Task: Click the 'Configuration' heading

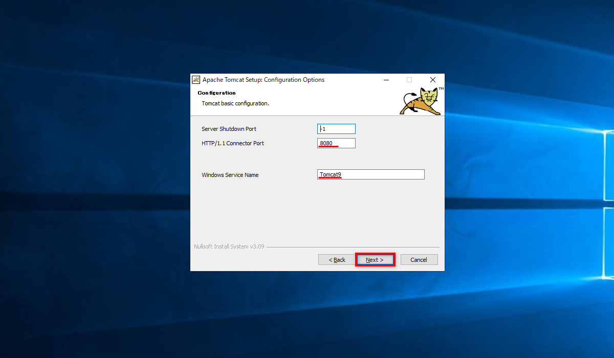Action: 216,93
